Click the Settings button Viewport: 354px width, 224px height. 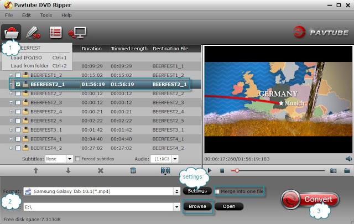pos(197,191)
